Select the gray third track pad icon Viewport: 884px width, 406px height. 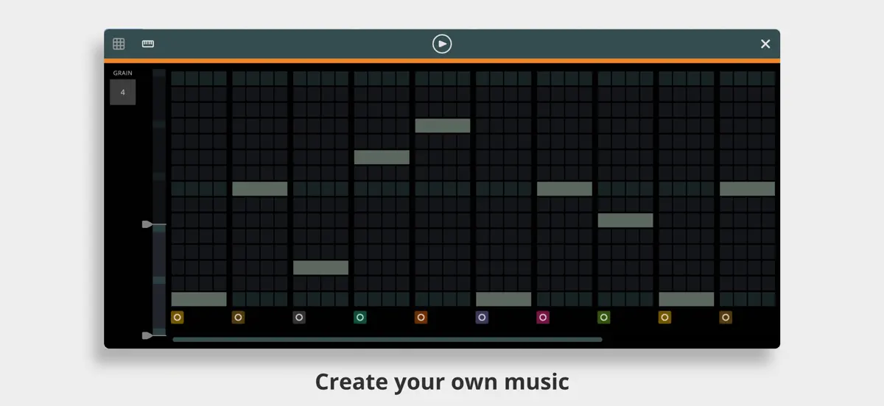(x=299, y=318)
